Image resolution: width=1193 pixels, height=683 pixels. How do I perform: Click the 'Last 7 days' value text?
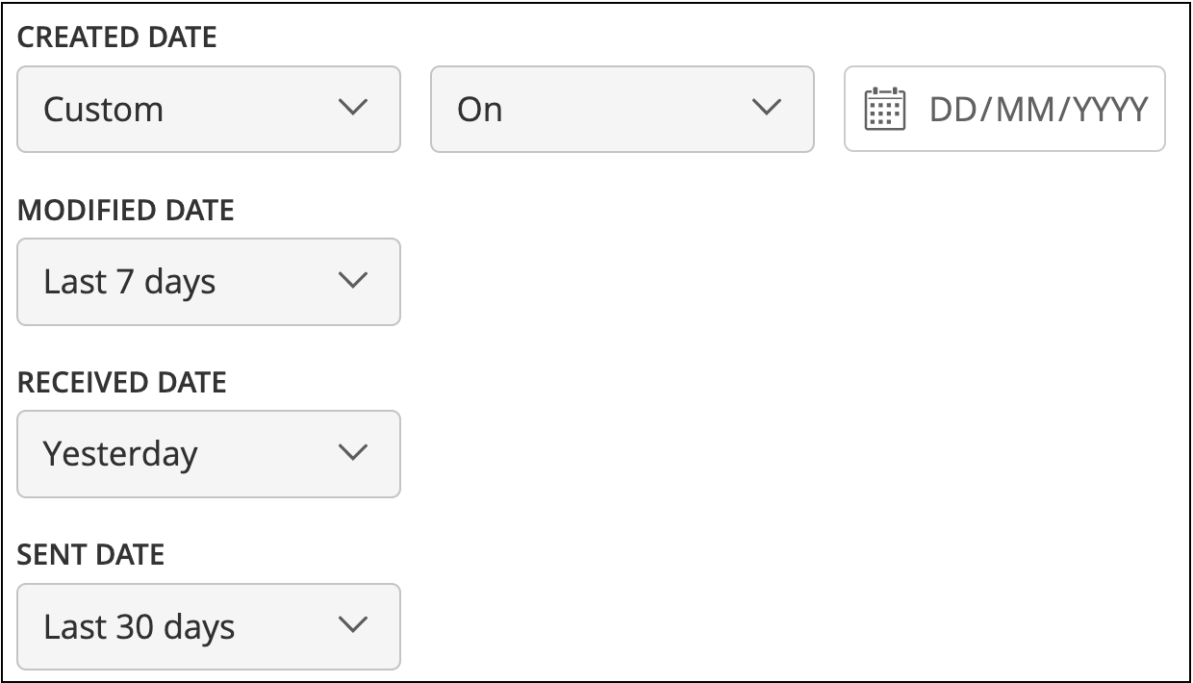129,282
